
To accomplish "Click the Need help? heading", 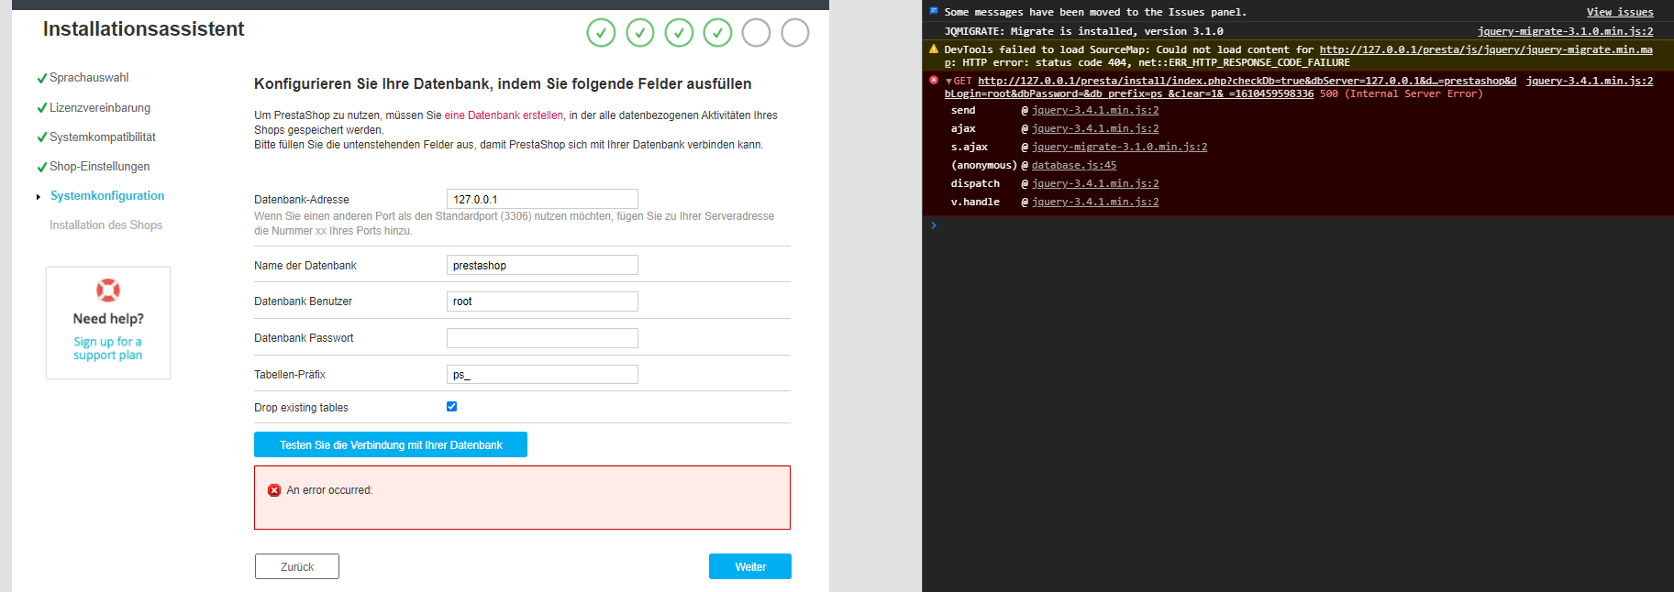I will [x=108, y=318].
